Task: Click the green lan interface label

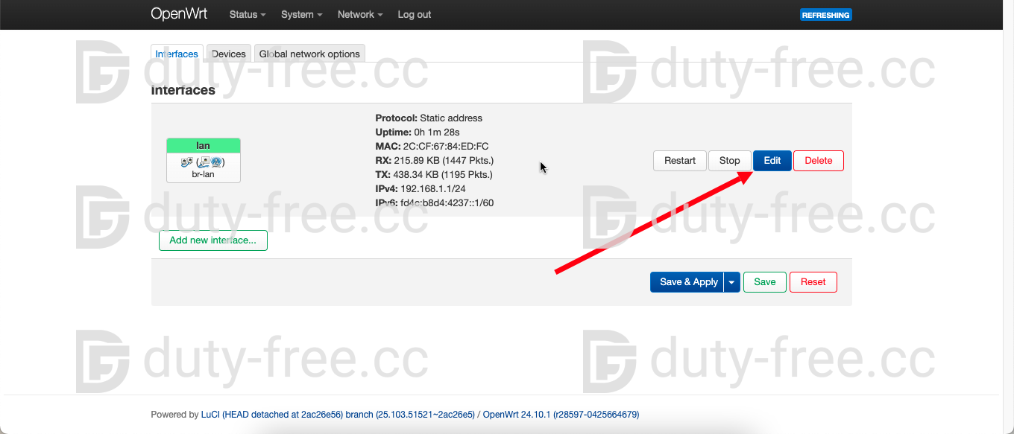Action: point(203,146)
